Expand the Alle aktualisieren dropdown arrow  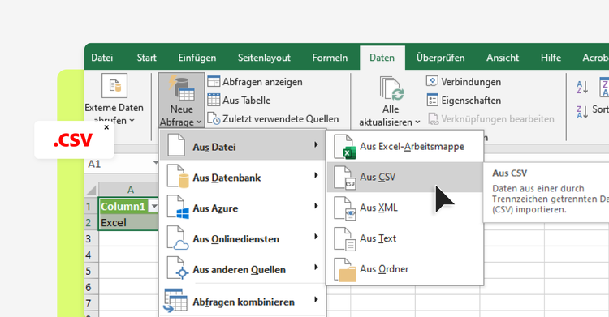pyautogui.click(x=417, y=122)
